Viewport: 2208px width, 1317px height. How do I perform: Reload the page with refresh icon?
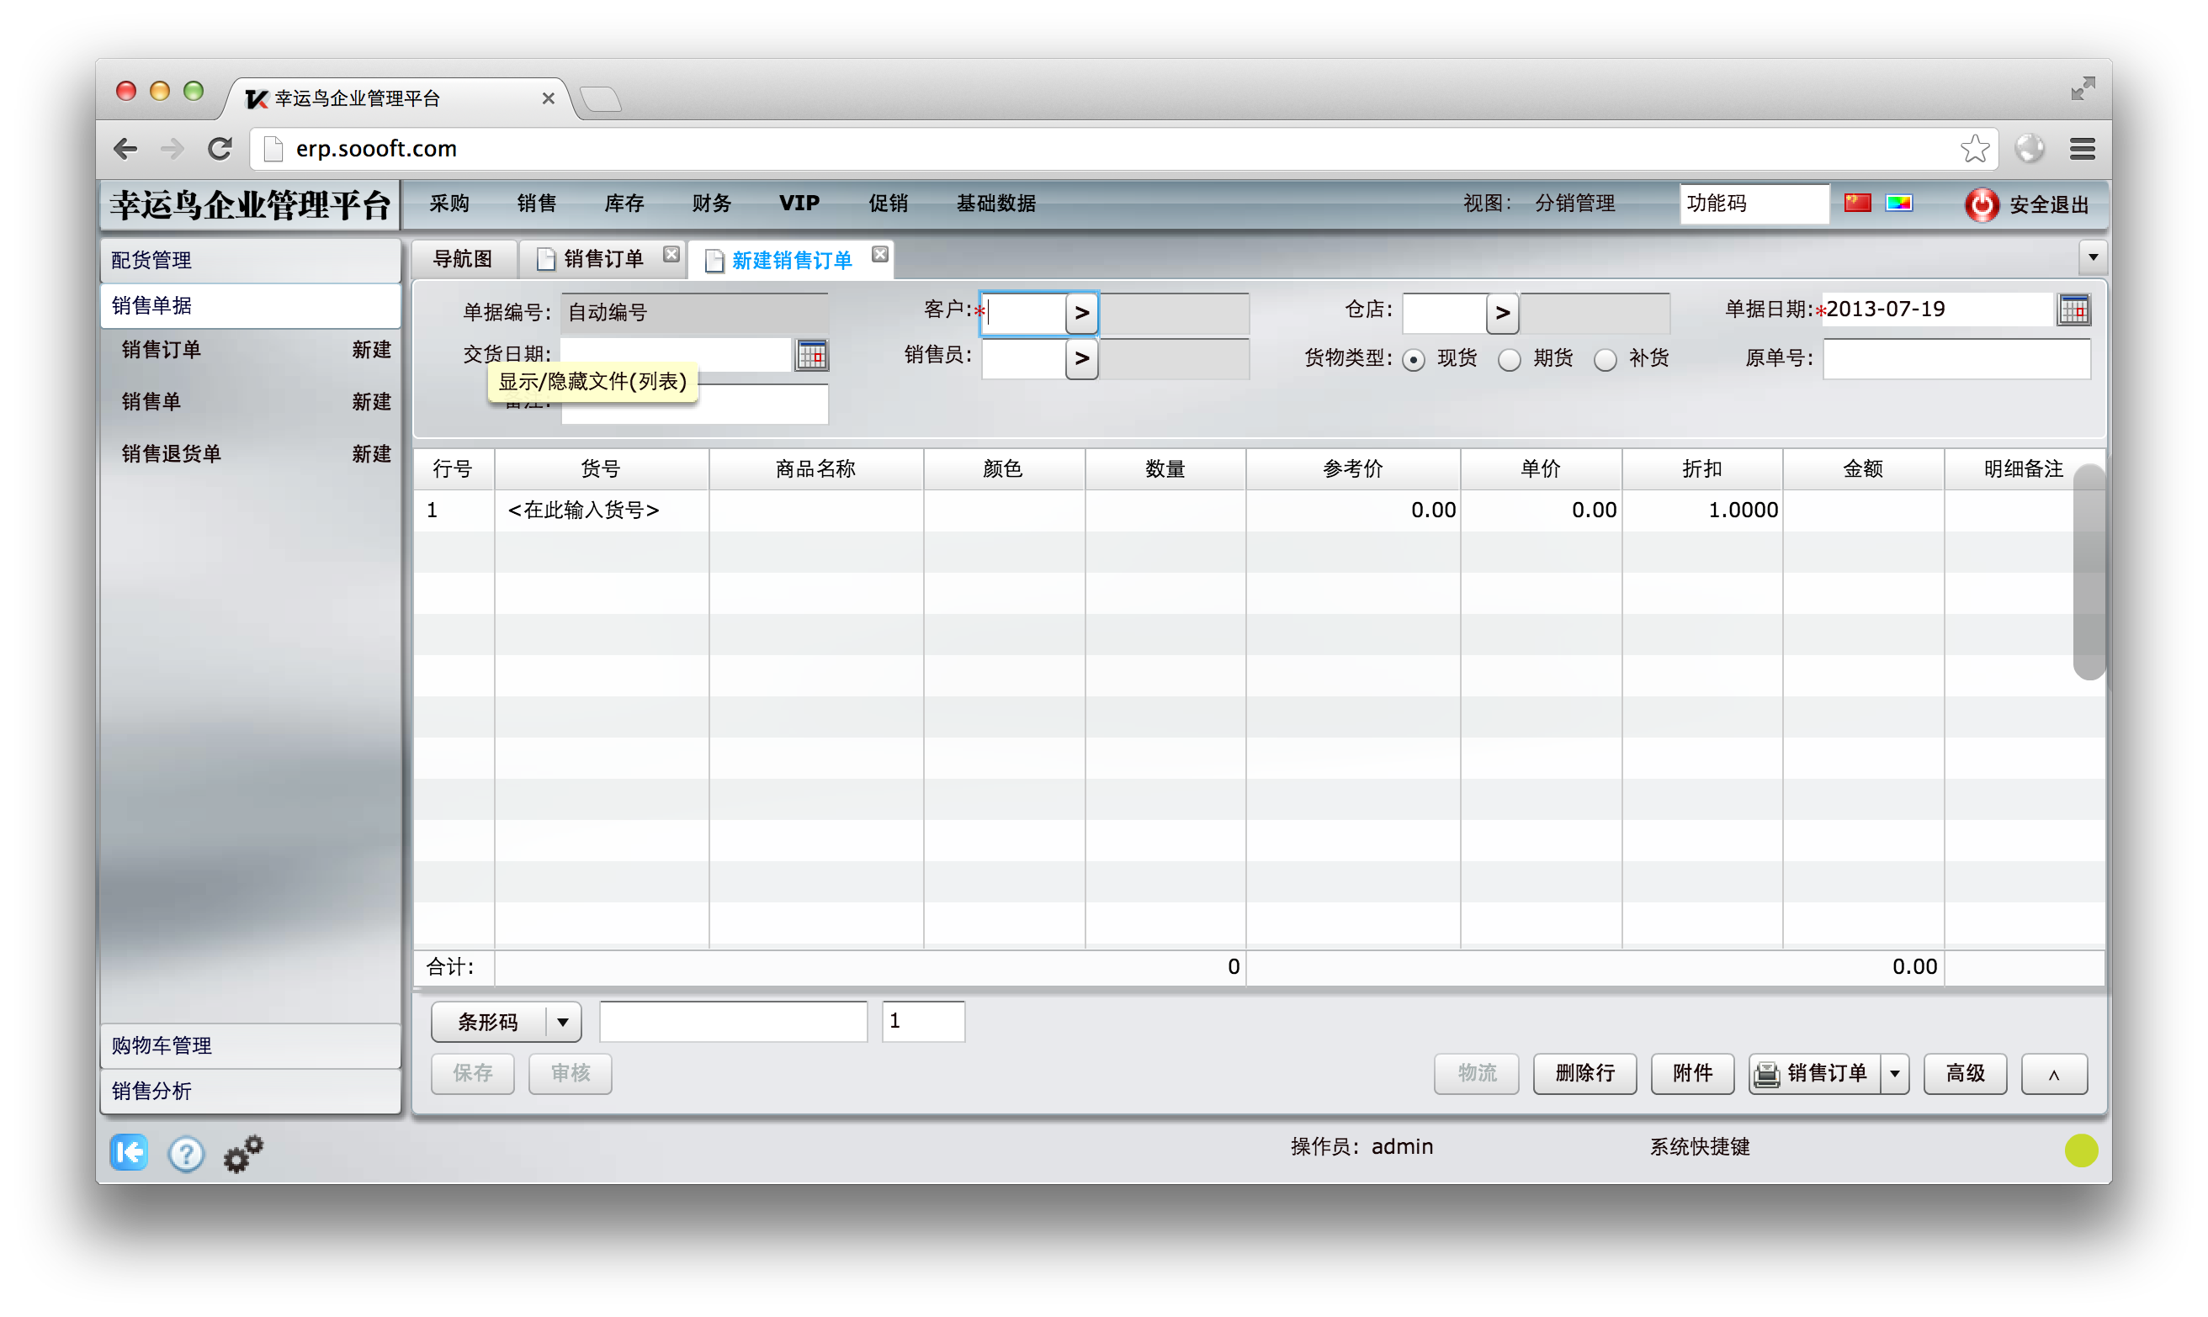[220, 148]
